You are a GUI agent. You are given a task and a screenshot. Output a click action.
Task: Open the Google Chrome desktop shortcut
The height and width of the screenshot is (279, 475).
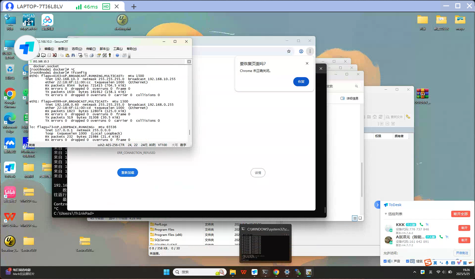[10, 98]
